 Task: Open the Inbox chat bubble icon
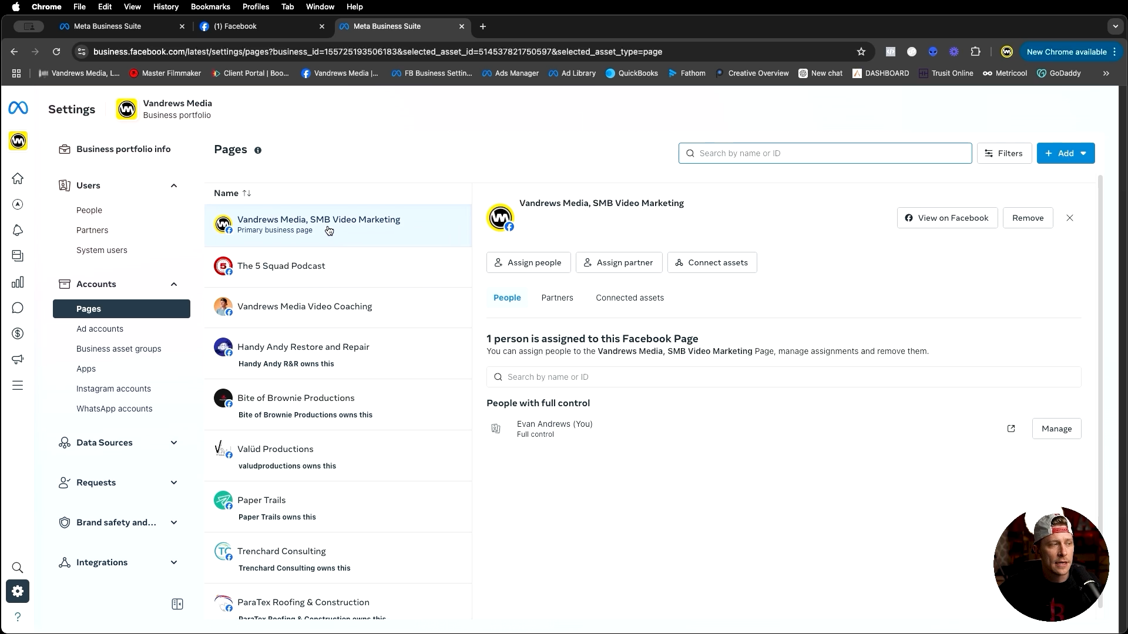(18, 308)
